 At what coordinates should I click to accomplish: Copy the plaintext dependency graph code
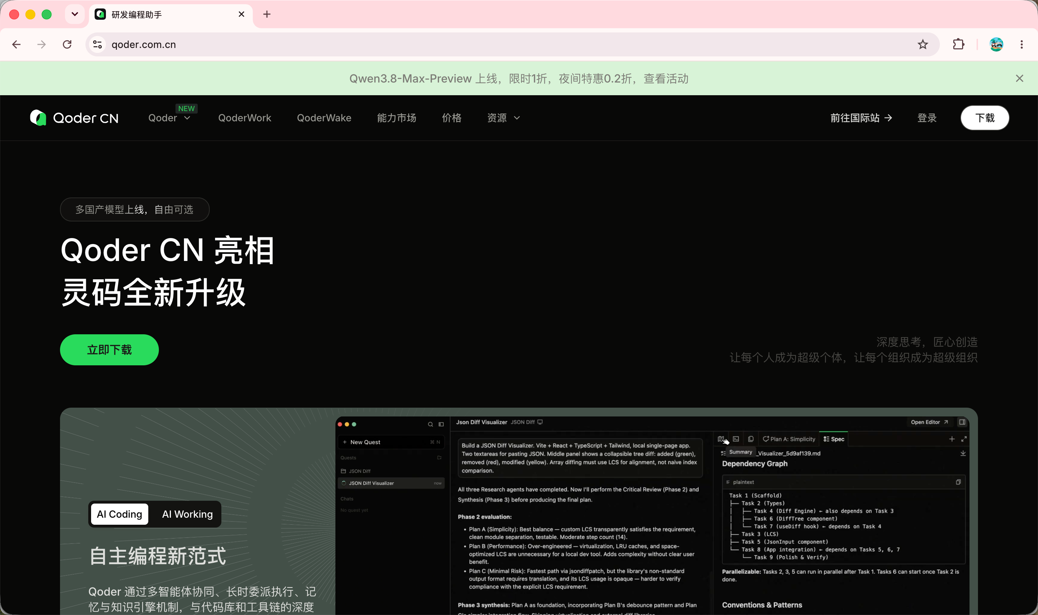coord(958,482)
